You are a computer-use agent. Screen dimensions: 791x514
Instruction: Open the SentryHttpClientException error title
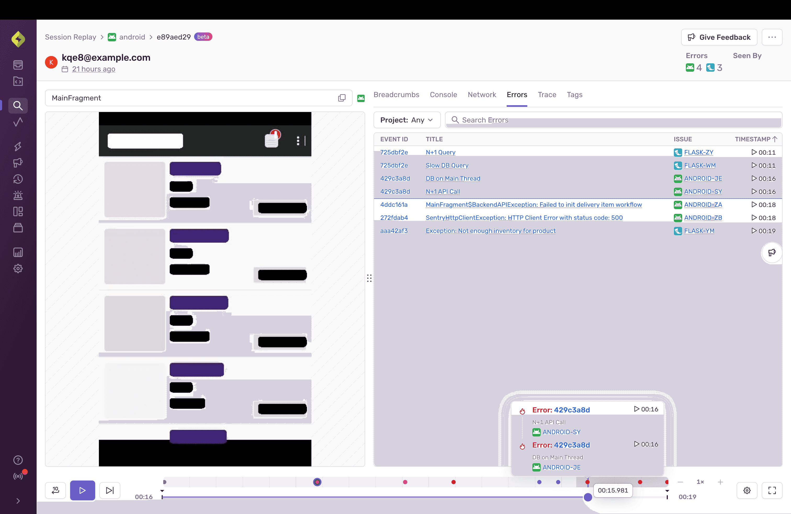pos(524,217)
